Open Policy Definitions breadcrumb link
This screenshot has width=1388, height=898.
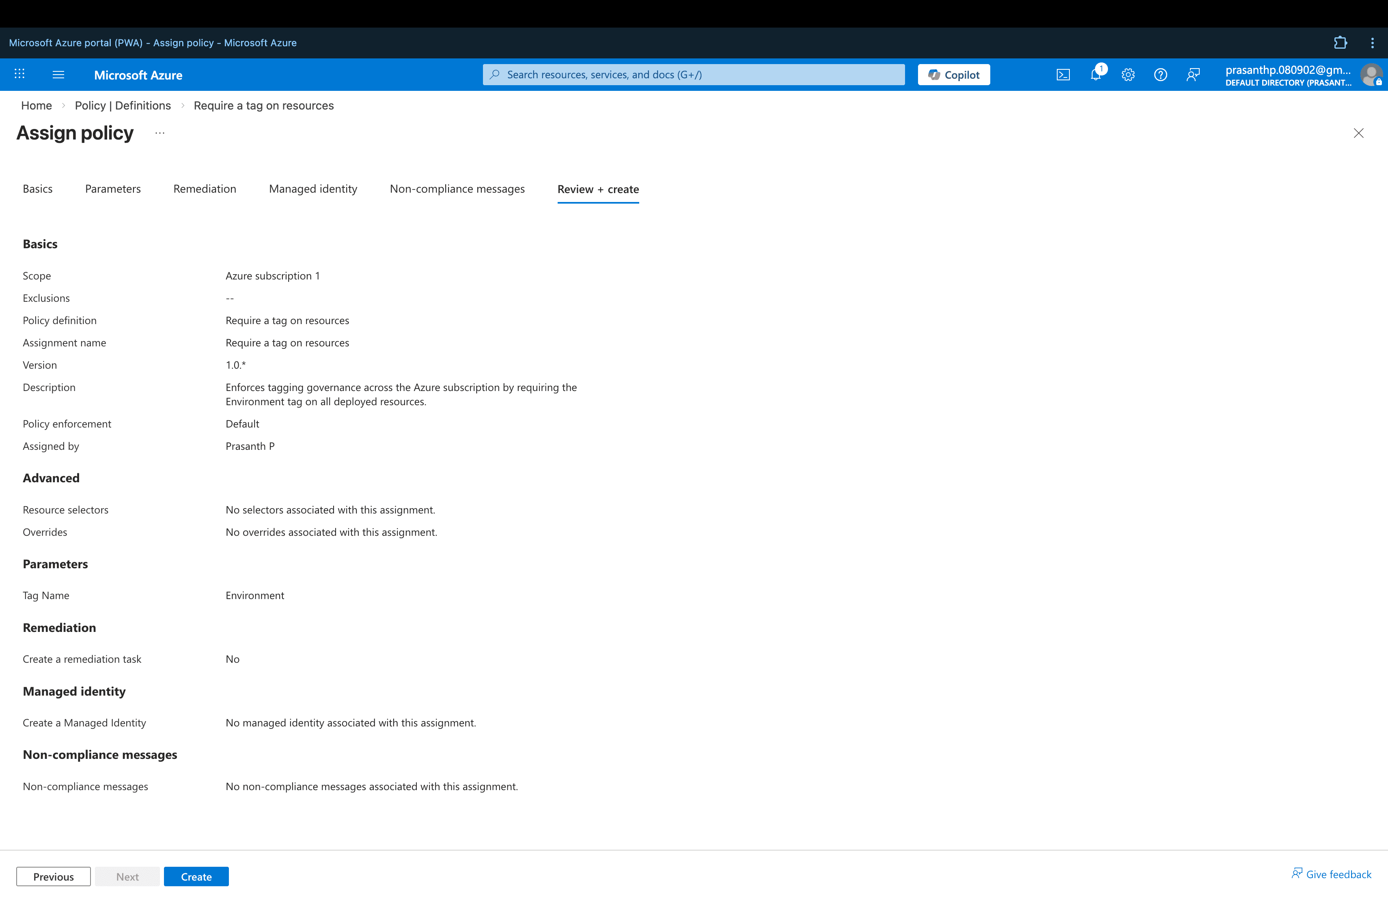123,105
